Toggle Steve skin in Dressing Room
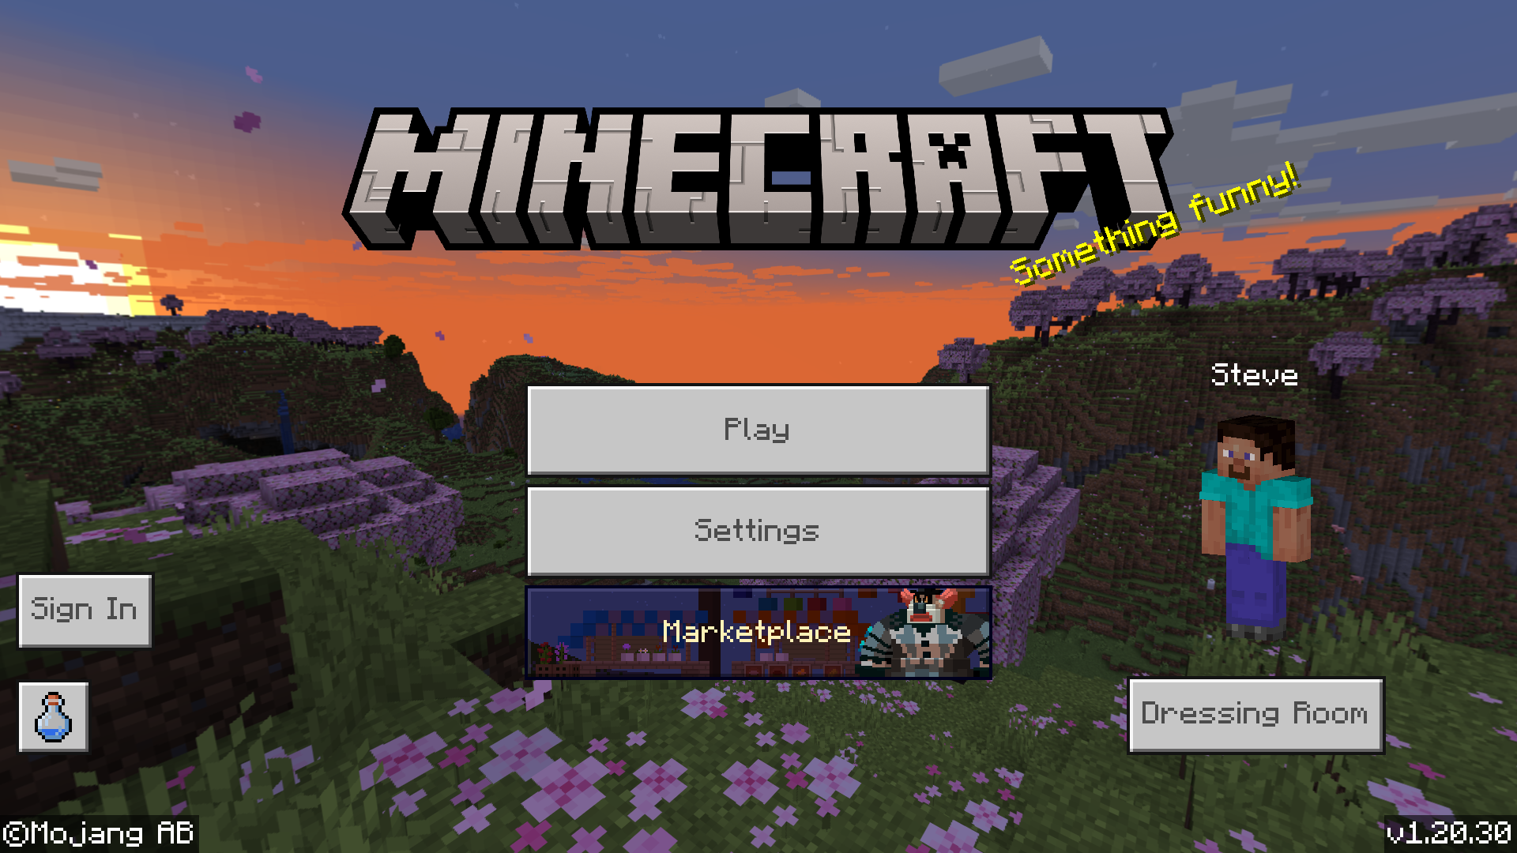 point(1250,713)
